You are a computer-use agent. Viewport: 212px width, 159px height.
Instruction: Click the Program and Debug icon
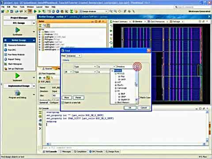pos(17,93)
